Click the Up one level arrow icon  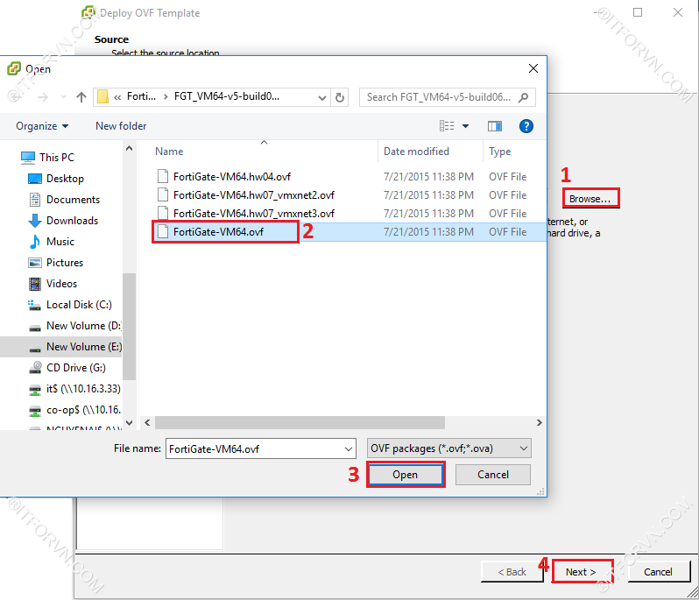click(x=81, y=97)
